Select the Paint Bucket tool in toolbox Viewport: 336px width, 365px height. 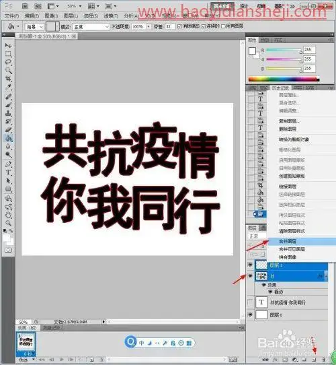8,138
